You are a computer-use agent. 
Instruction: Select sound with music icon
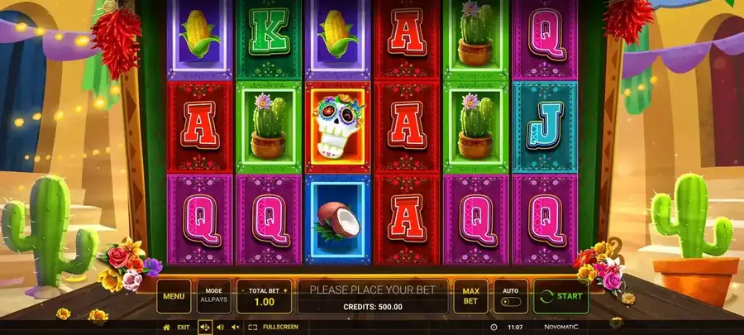click(205, 327)
